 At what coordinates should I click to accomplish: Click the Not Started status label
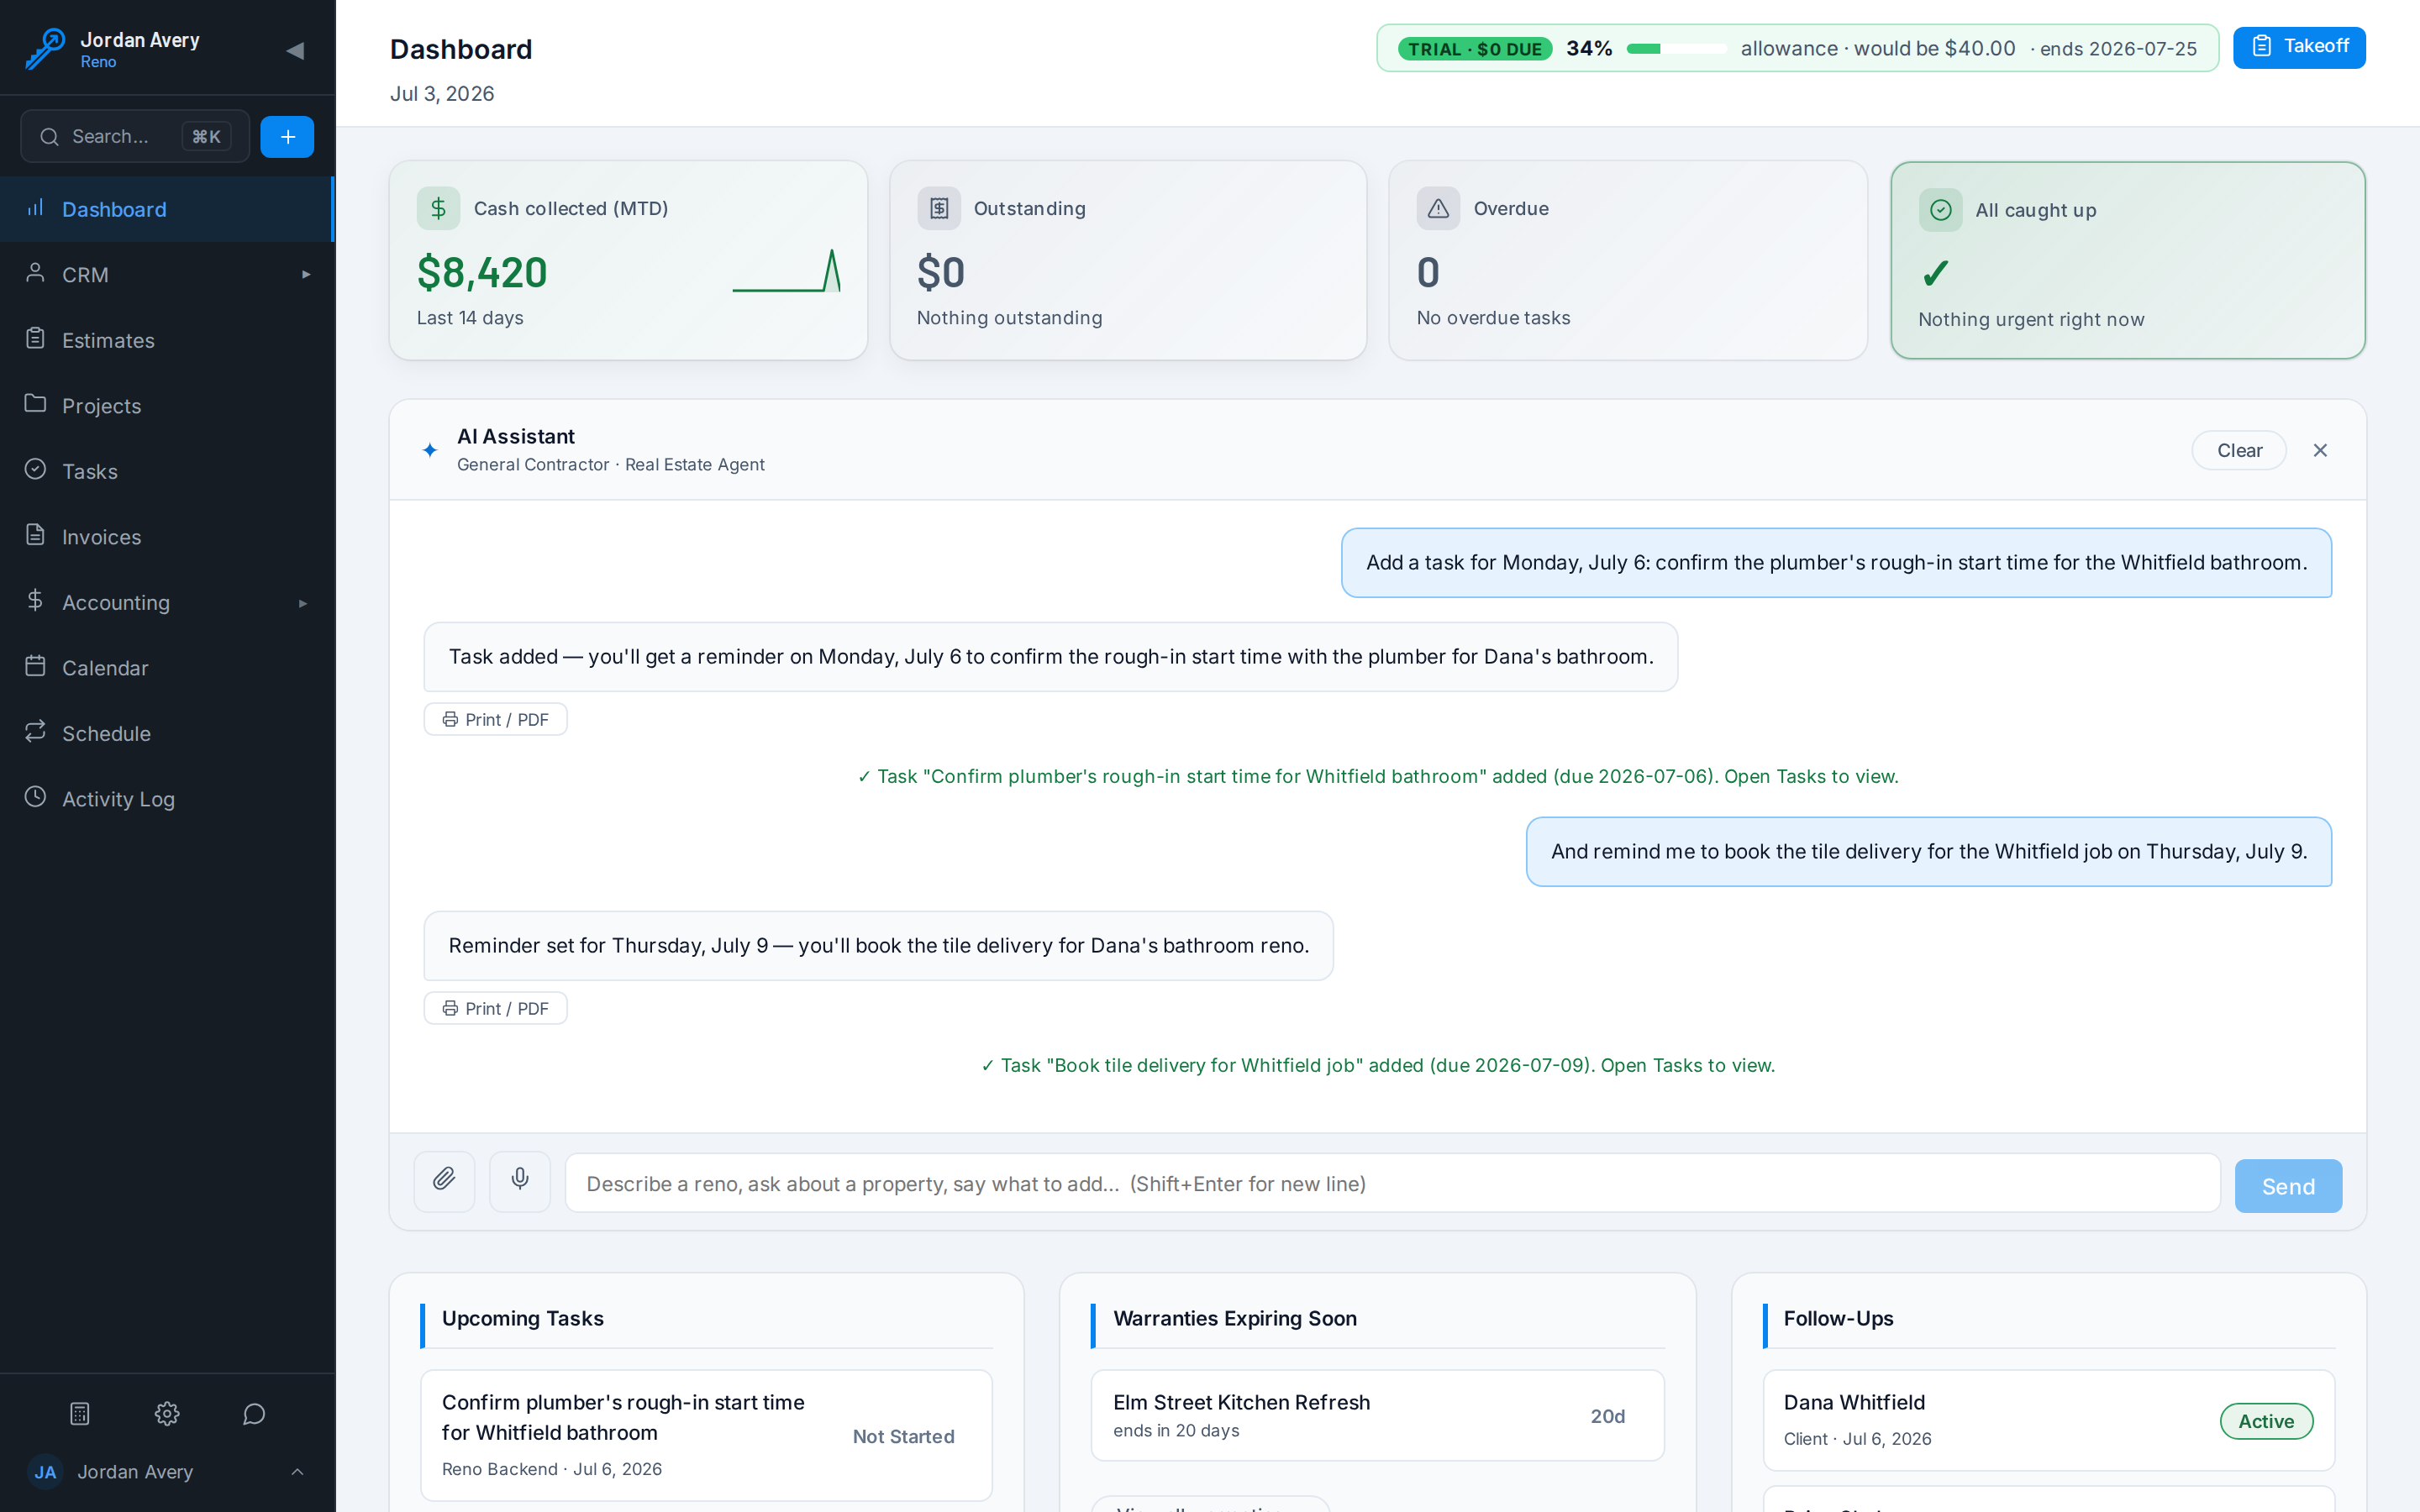point(903,1436)
